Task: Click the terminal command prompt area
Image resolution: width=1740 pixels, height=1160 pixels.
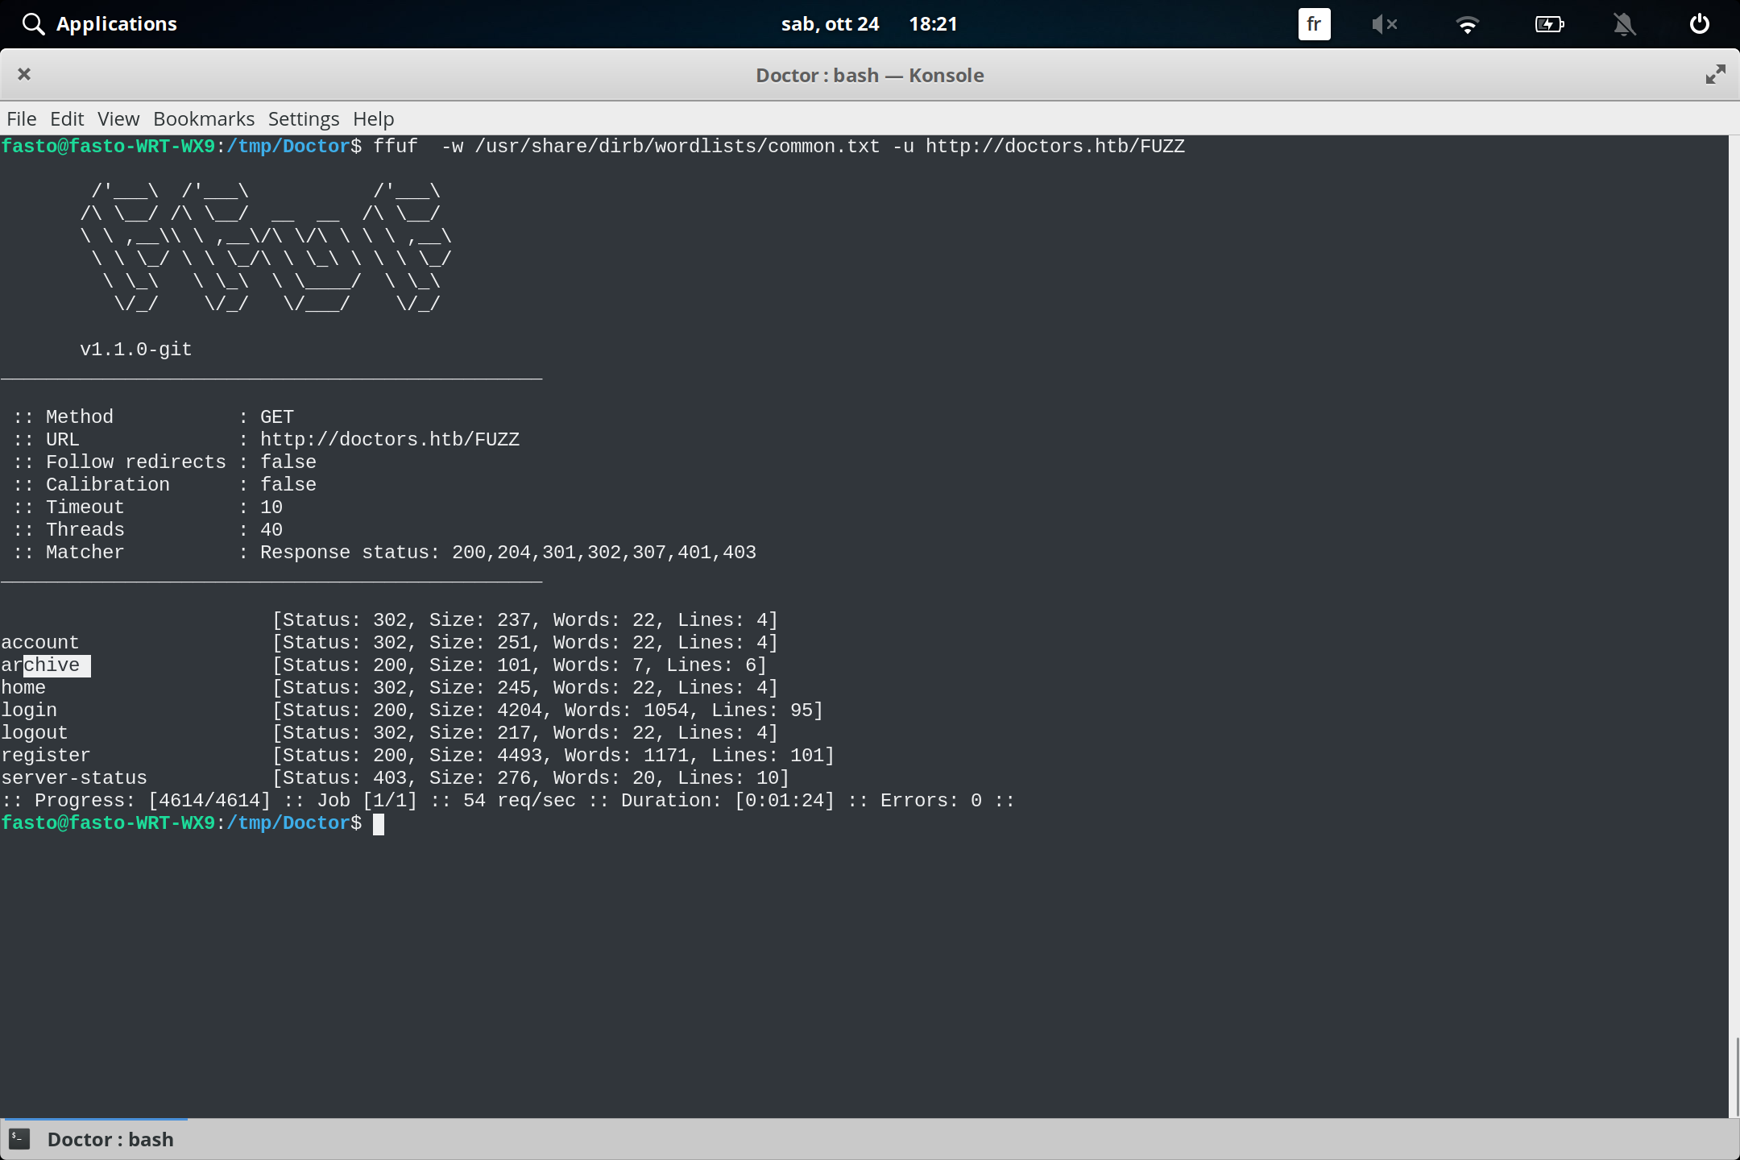Action: (x=379, y=822)
